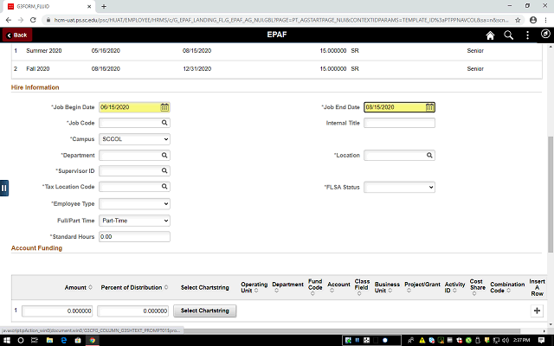Open the FLSA Status dropdown
This screenshot has width=554, height=346.
(399, 187)
